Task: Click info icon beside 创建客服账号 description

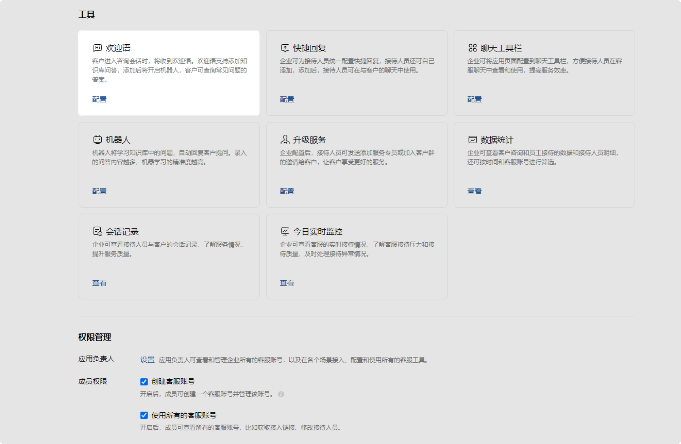Action: (x=281, y=394)
